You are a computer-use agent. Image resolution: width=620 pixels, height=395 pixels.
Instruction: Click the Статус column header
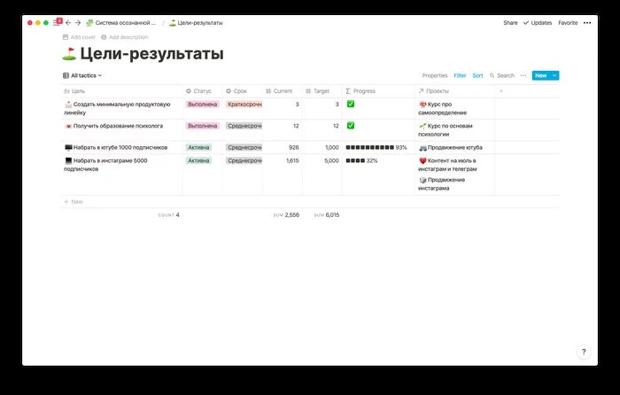(203, 91)
